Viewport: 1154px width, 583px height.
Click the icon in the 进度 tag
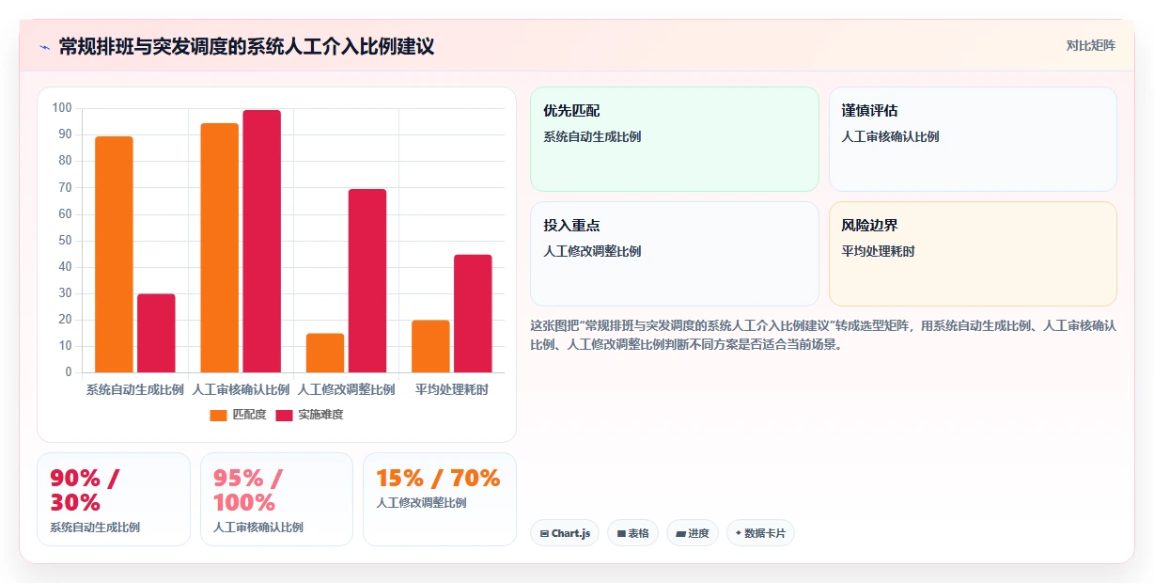(x=680, y=534)
